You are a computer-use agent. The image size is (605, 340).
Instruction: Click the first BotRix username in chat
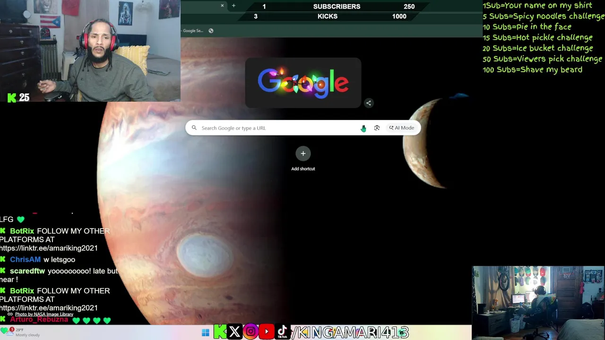click(x=22, y=231)
